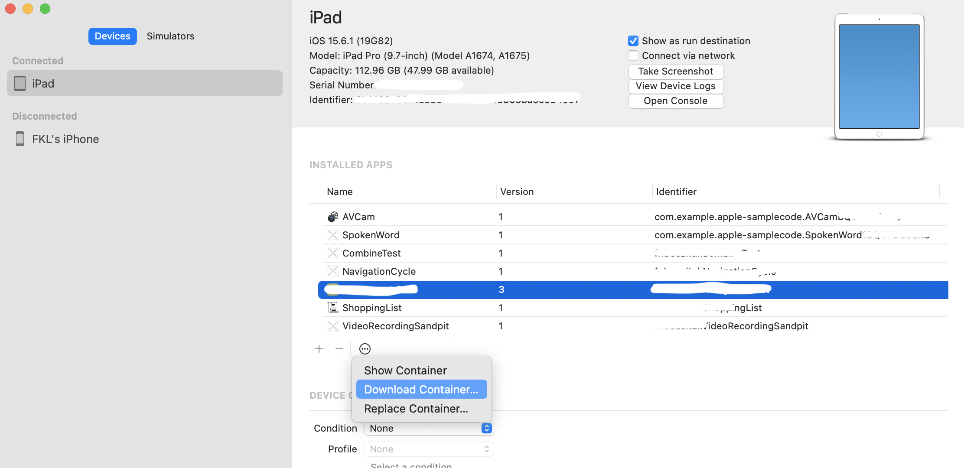Click View Device Logs button

[x=676, y=86]
